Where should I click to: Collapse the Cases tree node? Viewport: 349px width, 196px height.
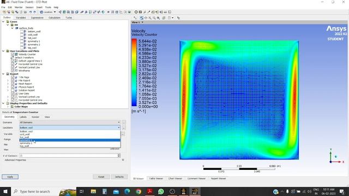3,22
